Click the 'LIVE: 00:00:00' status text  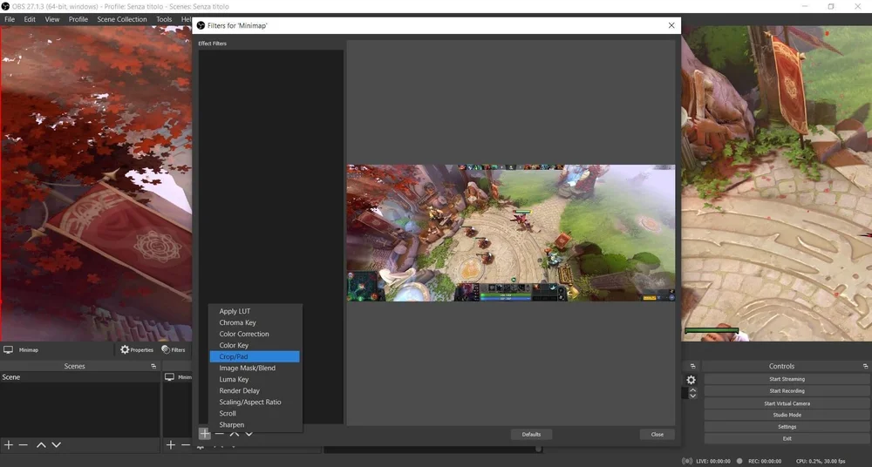(713, 461)
